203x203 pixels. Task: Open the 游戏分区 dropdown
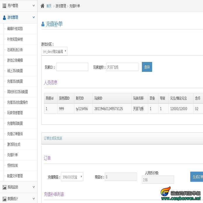point(54,51)
